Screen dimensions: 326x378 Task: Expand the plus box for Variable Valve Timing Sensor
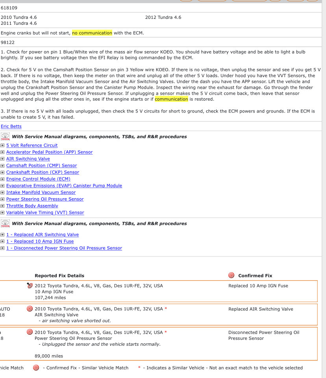click(2, 213)
